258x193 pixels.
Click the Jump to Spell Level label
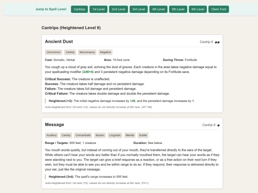point(51,9)
